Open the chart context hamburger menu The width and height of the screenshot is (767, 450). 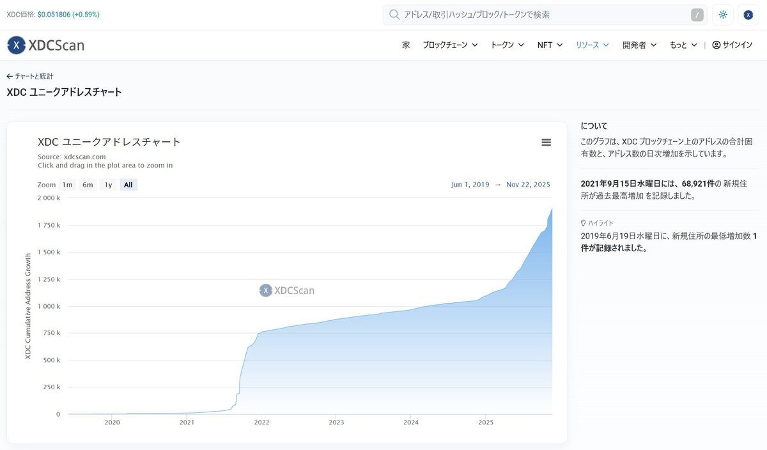tap(546, 143)
